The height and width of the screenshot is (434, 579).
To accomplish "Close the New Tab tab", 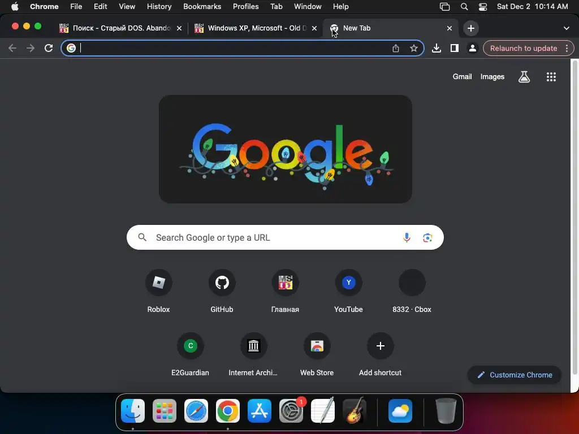I will click(x=450, y=28).
